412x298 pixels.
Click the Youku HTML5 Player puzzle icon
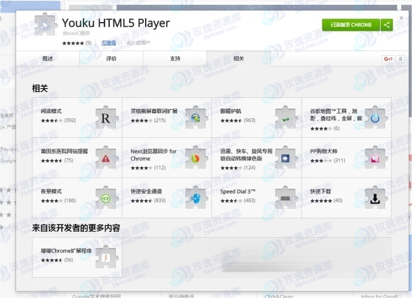tap(45, 24)
